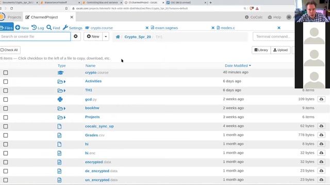The image size is (330, 185).
Task: Open a new browser tab
Action: 210,3
